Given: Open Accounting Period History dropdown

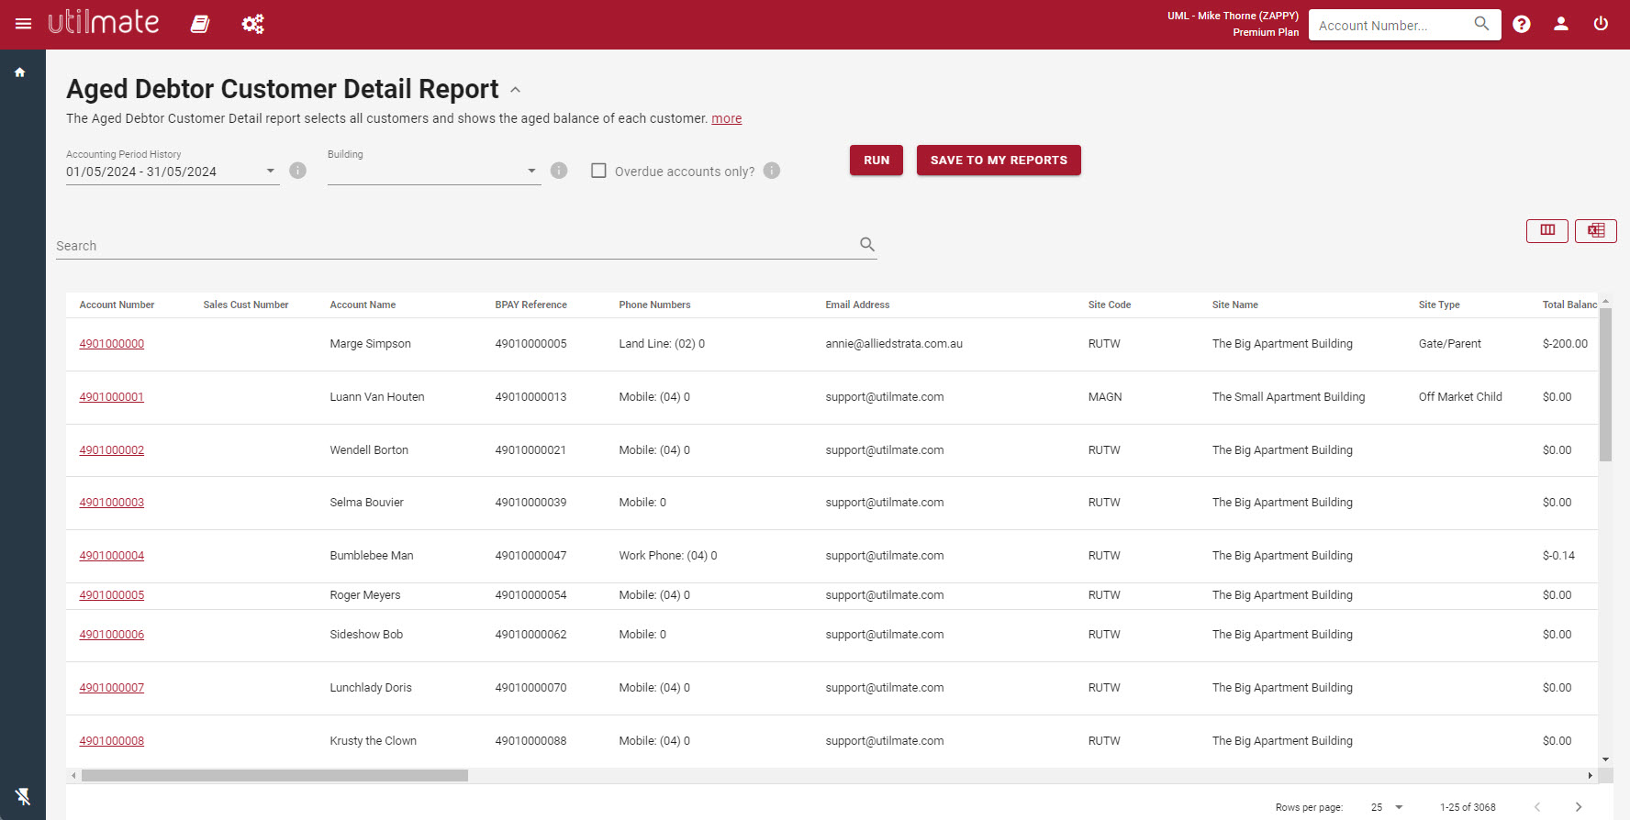Looking at the screenshot, I should pyautogui.click(x=173, y=172).
